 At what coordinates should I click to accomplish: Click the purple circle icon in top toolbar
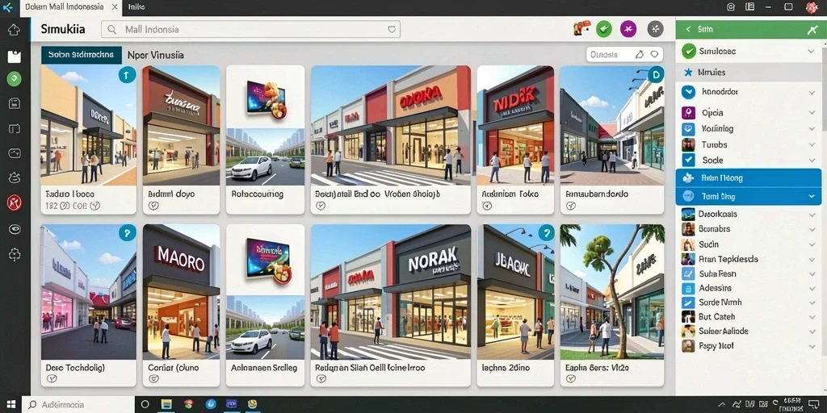(628, 29)
